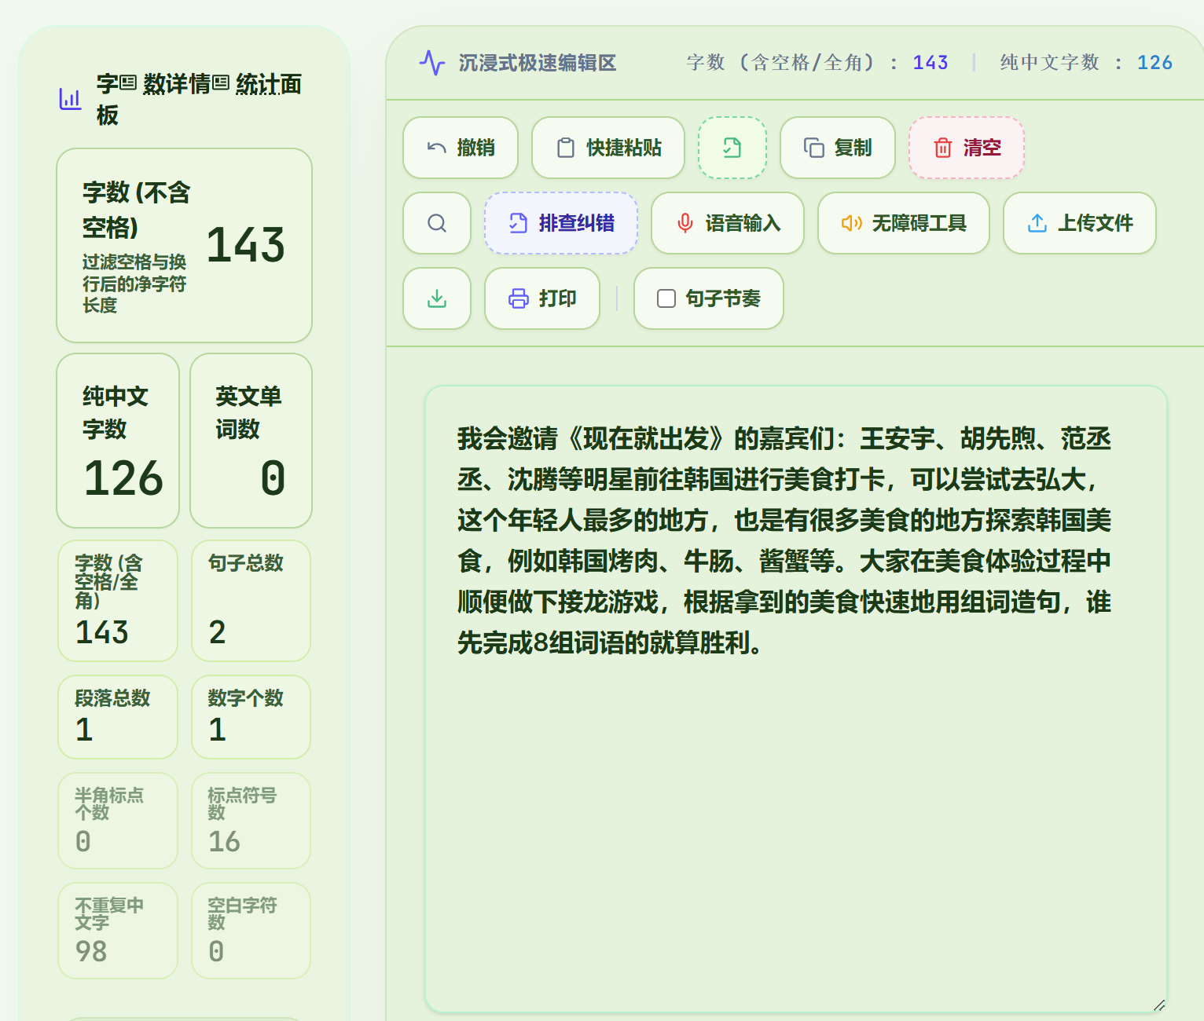Click the upload arrow icon in 上传文件
Viewport: 1204px width, 1021px height.
1037,223
